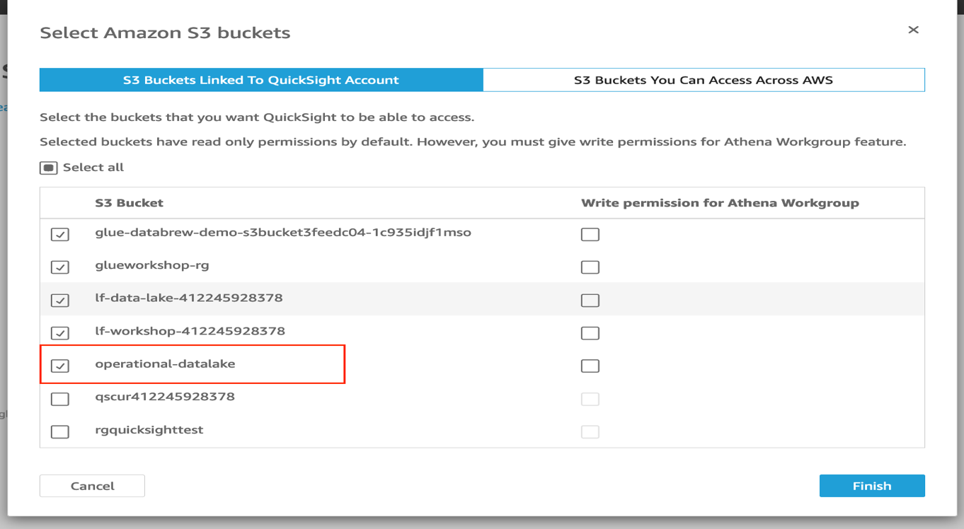Open S3 Buckets You Can Access Across AWS tab
964x529 pixels.
pos(704,80)
